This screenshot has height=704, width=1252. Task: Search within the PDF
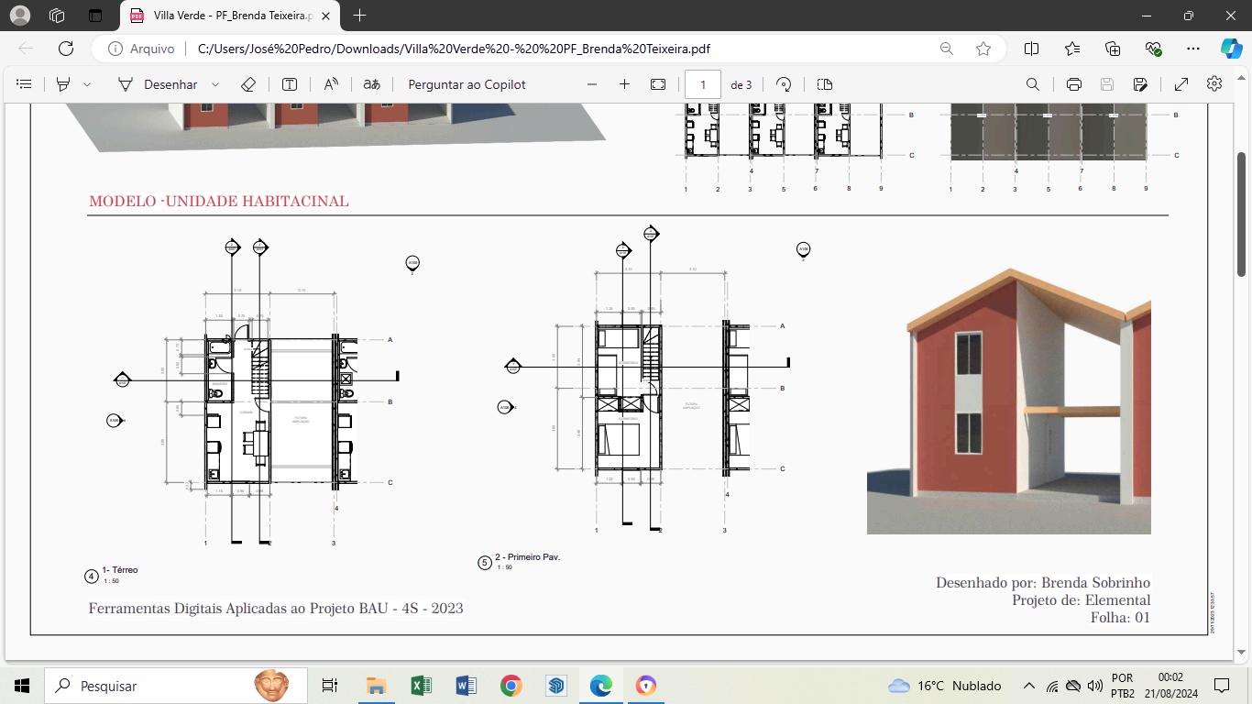[1033, 84]
